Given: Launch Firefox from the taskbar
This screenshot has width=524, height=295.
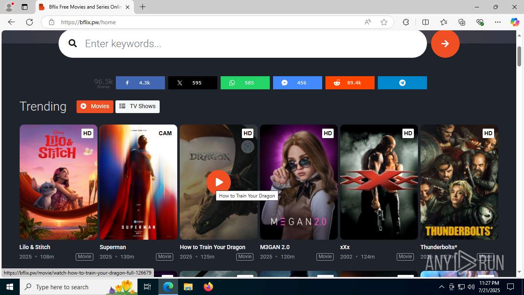Looking at the screenshot, I should (208, 287).
